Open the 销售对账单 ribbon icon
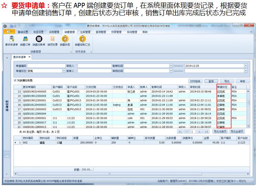 pyautogui.click(x=39, y=41)
